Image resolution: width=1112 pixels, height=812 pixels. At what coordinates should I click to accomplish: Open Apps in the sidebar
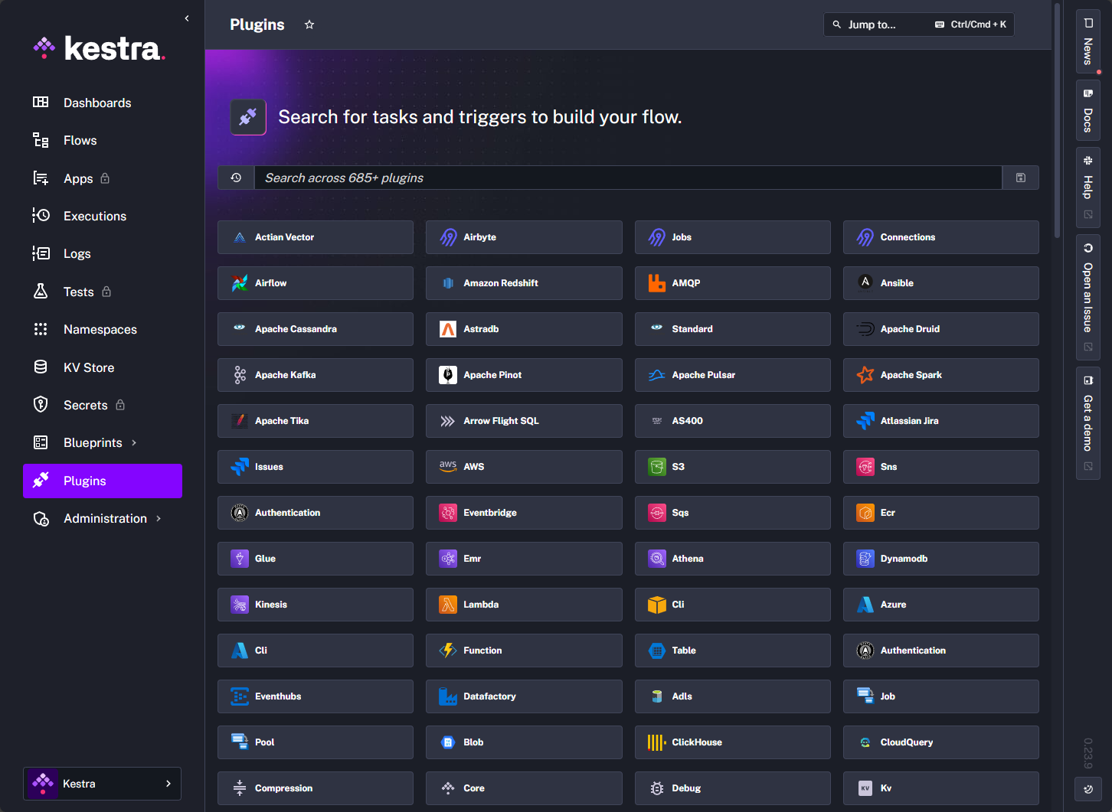(103, 178)
